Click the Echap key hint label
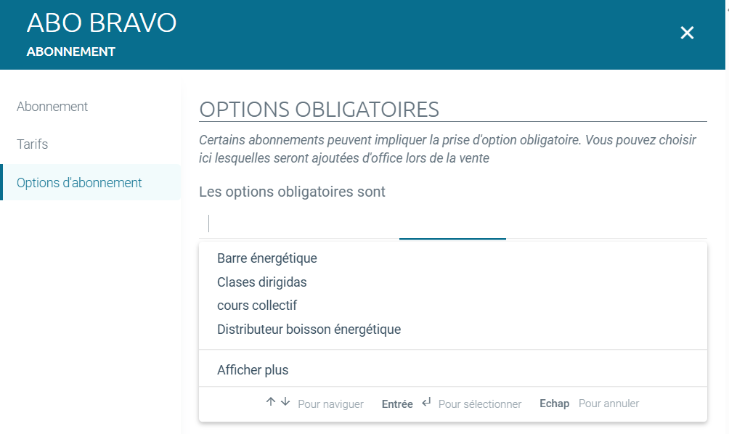Image resolution: width=729 pixels, height=434 pixels. coord(554,404)
